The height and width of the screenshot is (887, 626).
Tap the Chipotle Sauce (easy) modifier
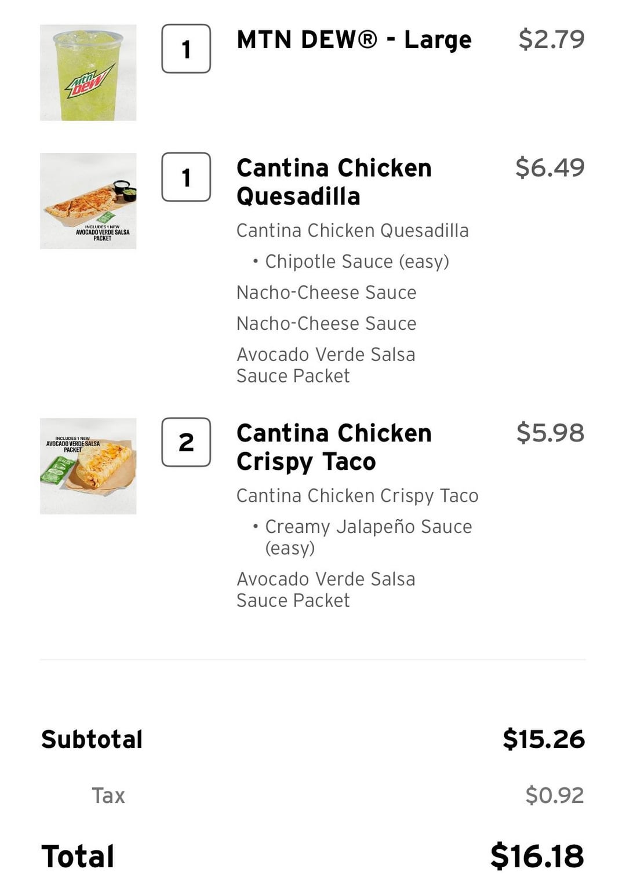click(x=356, y=261)
